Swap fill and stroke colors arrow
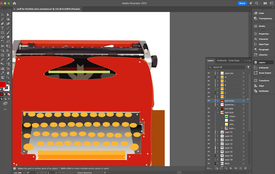This screenshot has height=174, width=275. pos(9,82)
